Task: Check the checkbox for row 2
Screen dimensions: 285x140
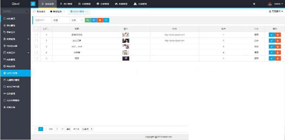Action: click(36, 41)
